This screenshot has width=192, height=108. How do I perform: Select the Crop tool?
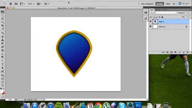(x=3, y=25)
